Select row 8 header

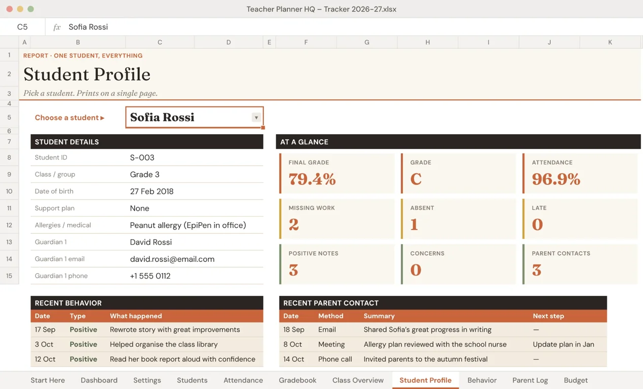(9, 158)
